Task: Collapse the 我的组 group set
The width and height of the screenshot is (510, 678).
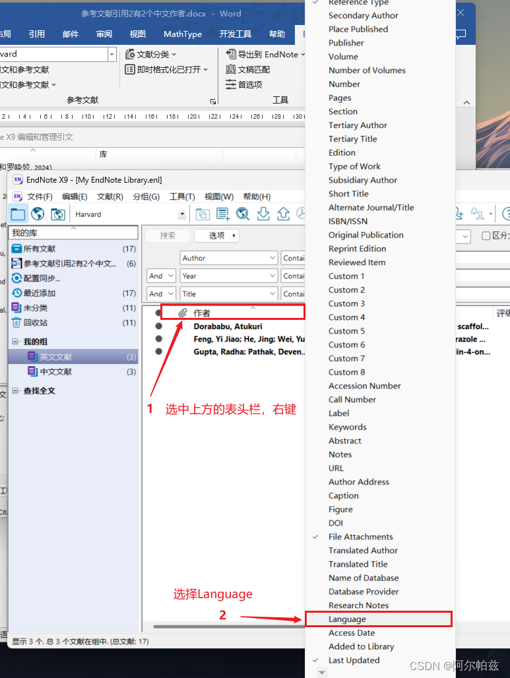Action: [15, 342]
